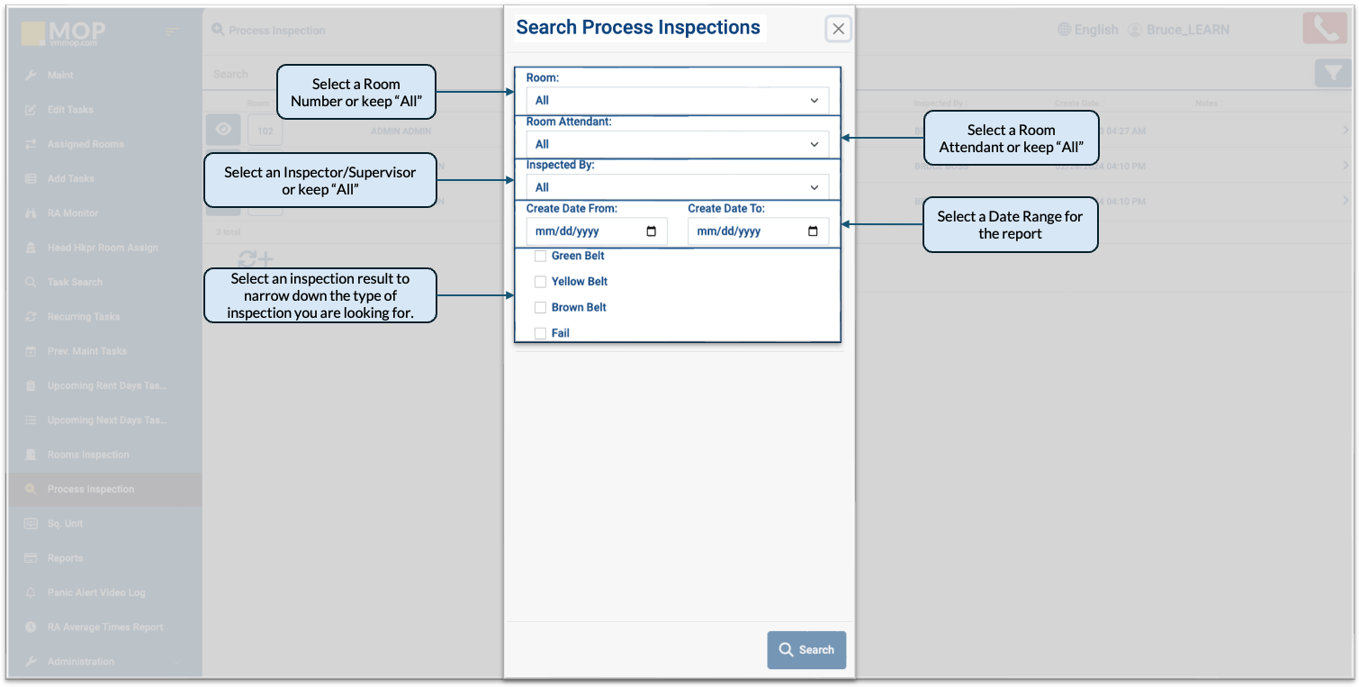Tick the Brown Belt checkbox

pos(541,308)
